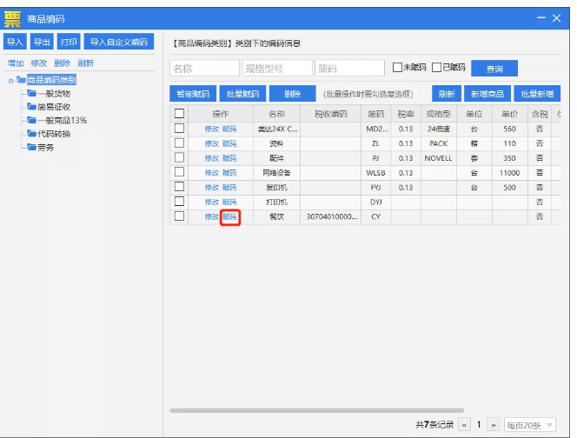577x438 pixels.
Task: Check the box for 网络设备 row
Action: click(x=179, y=172)
